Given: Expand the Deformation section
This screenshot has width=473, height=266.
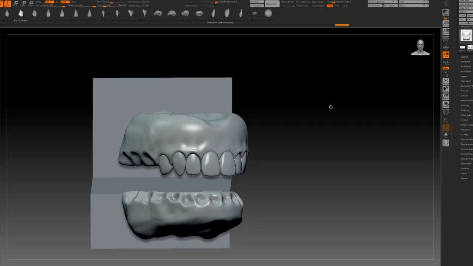Looking at the screenshot, I should [466, 100].
